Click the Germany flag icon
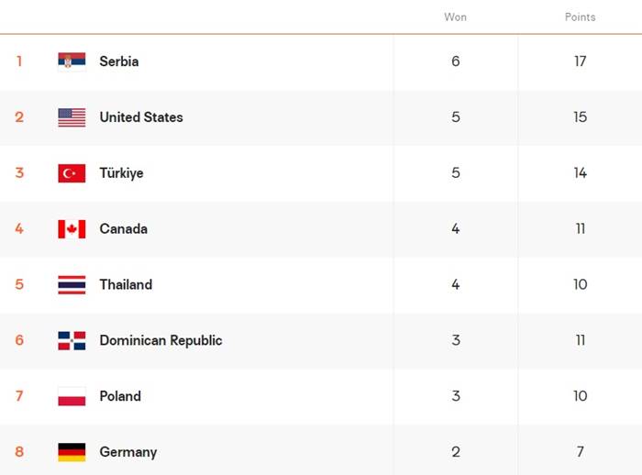 click(x=72, y=452)
